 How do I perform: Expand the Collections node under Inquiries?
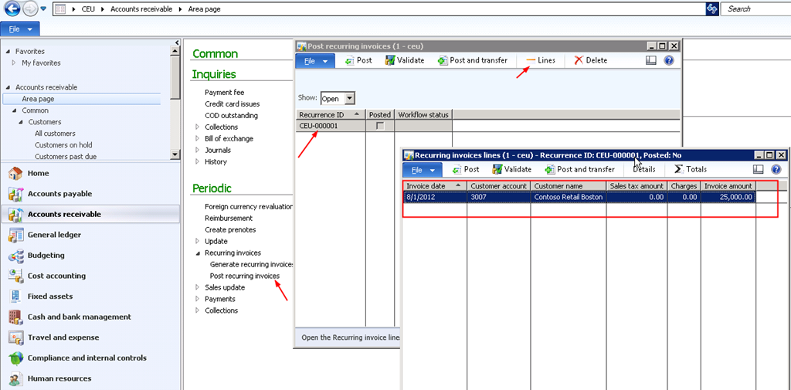click(198, 127)
